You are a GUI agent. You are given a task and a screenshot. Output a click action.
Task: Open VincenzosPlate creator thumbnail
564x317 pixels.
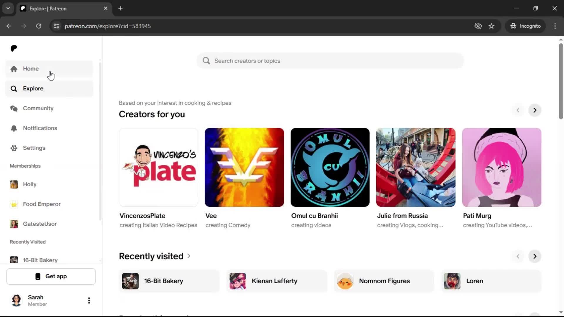(x=159, y=167)
